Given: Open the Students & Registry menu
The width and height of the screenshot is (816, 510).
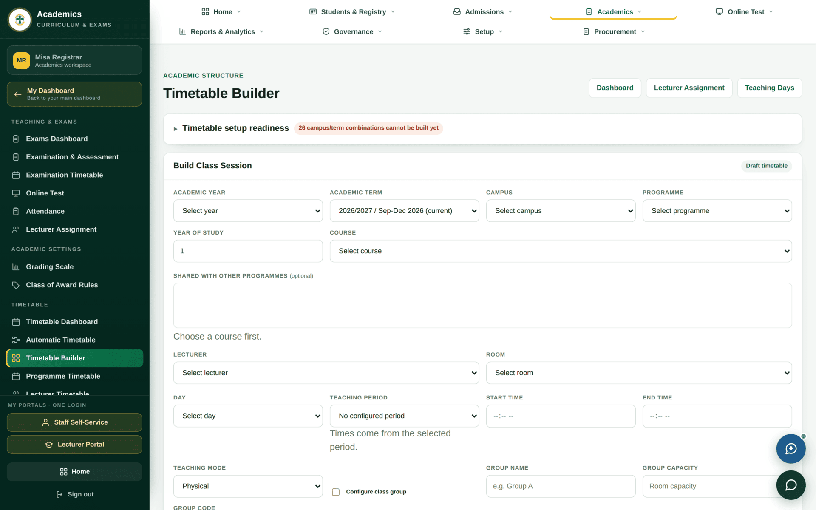Looking at the screenshot, I should click(352, 12).
